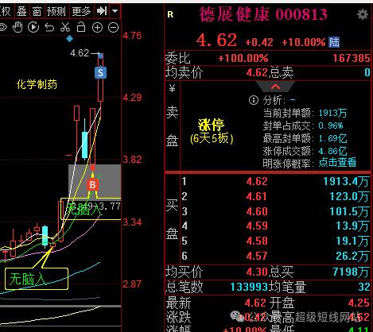Zoom in with the plus circle icon
Image resolution: width=373 pixels, height=332 pixels.
coord(97,28)
